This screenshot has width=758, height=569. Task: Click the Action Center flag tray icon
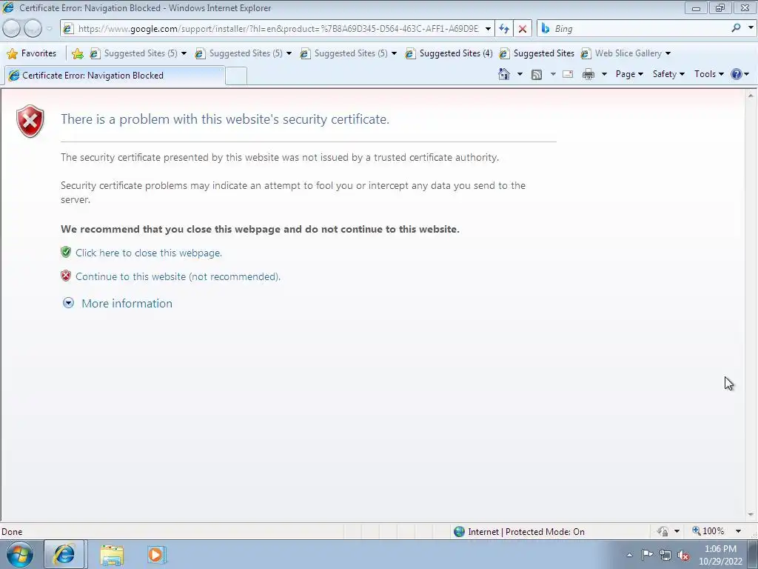(x=647, y=555)
